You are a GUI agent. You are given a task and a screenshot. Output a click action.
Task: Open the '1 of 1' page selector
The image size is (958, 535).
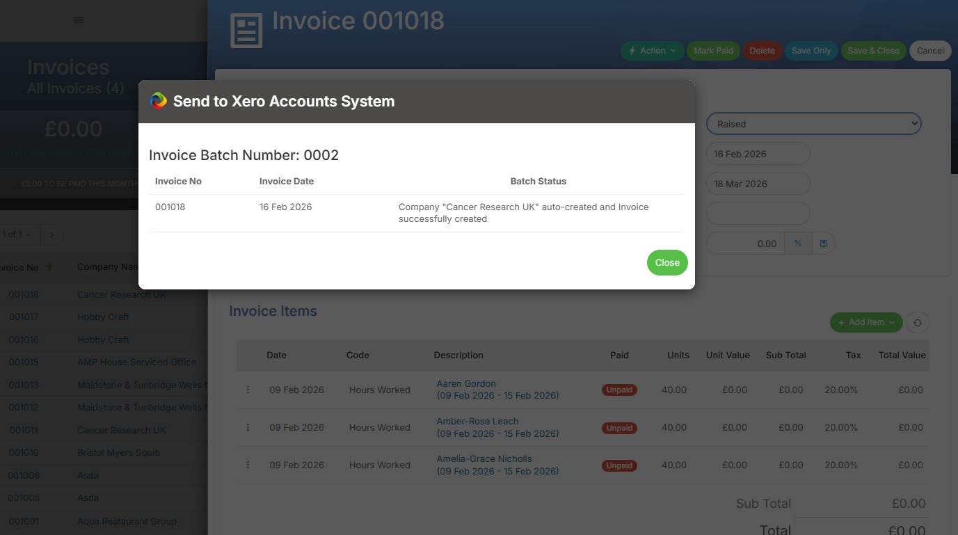click(19, 234)
